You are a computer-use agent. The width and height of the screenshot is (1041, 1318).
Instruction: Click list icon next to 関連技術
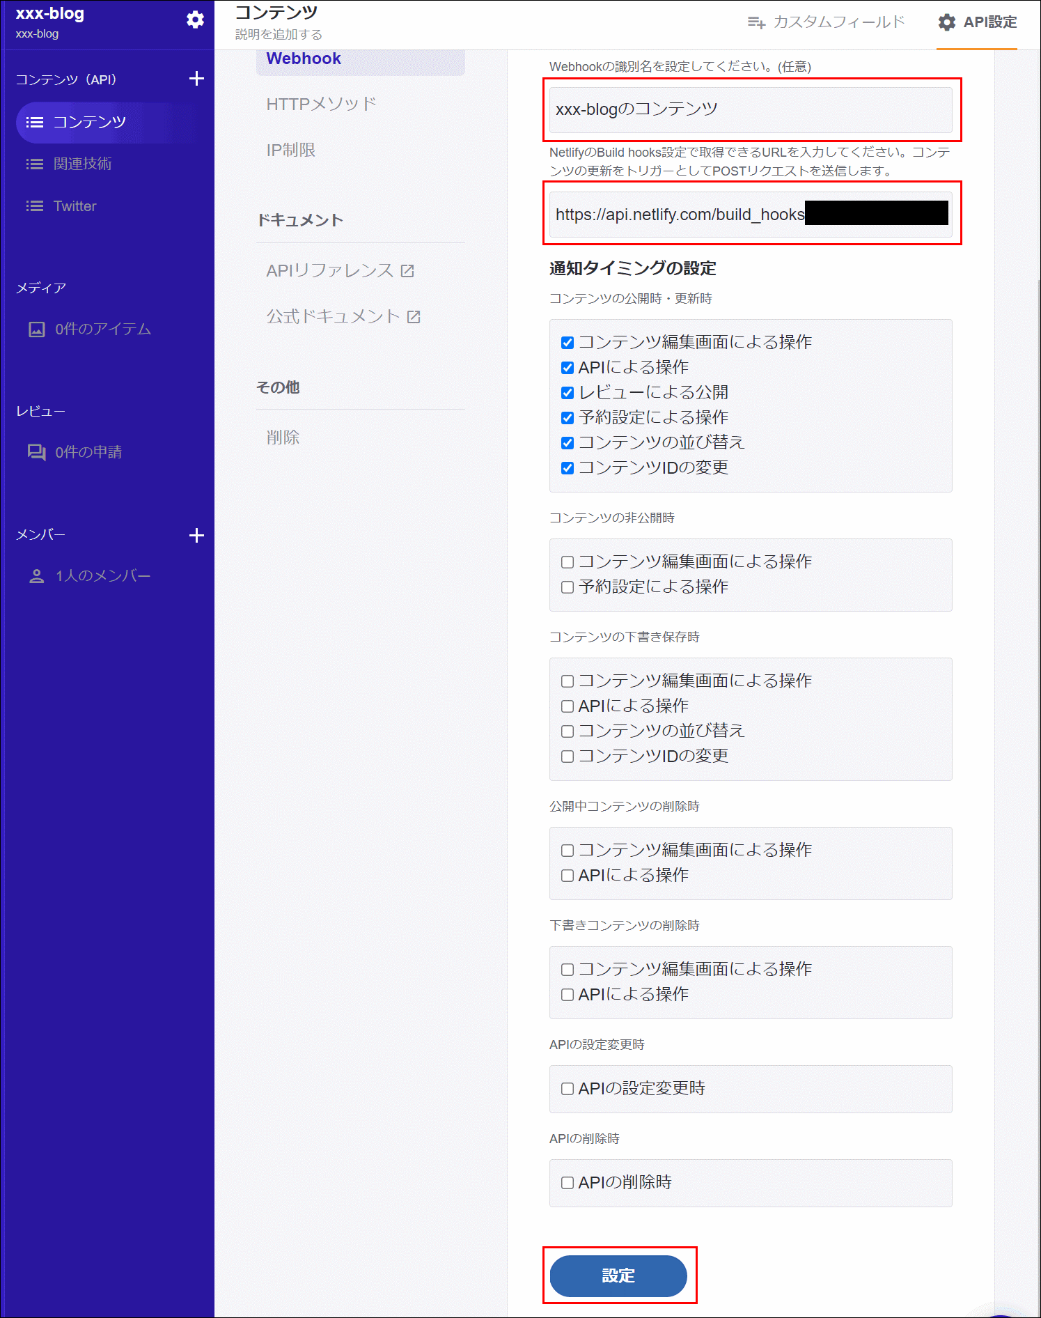tap(35, 164)
